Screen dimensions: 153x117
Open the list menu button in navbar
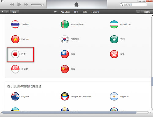(x=138, y=12)
